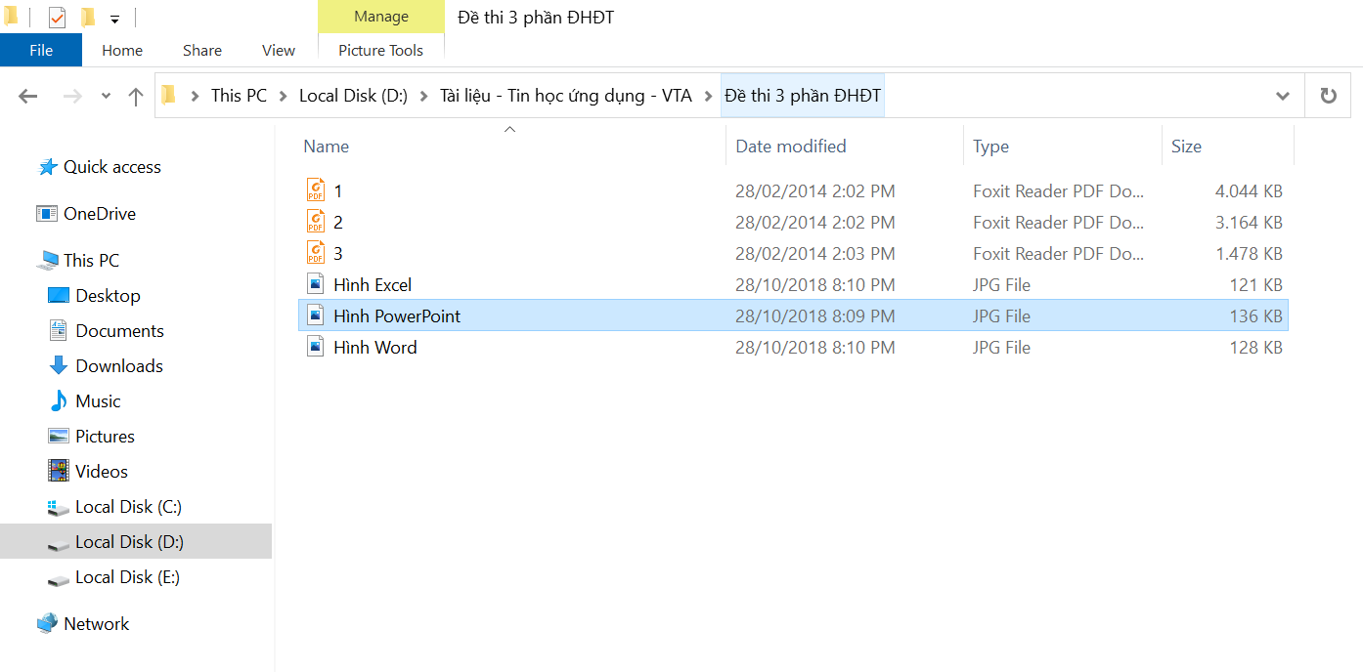Open Local Disk (C:) in sidebar
Viewport: 1363px width, 672px height.
[x=128, y=507]
